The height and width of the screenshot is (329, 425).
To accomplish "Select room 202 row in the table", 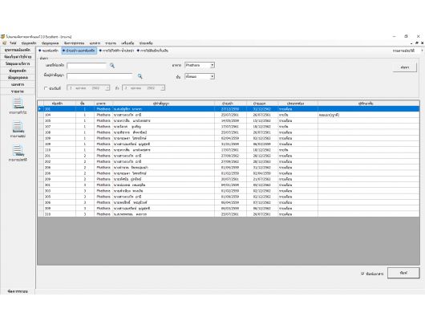I will (x=229, y=161).
